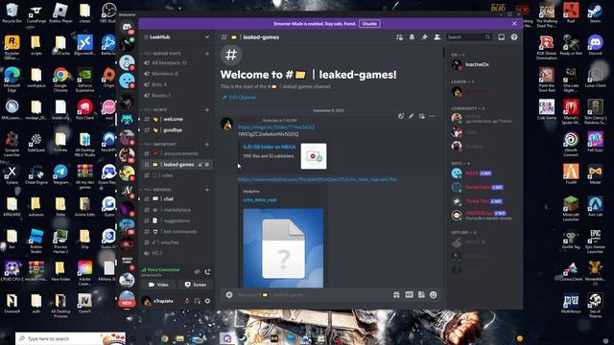Open the mediafire.com file link
Image resolution: width=614 pixels, height=345 pixels.
(318, 179)
